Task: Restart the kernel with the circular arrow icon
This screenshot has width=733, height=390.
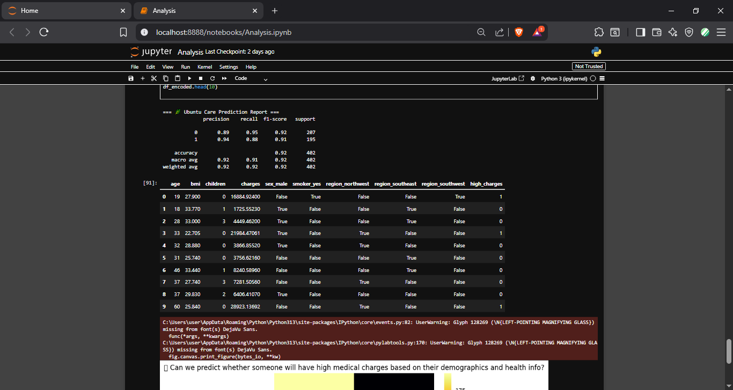Action: [x=212, y=78]
